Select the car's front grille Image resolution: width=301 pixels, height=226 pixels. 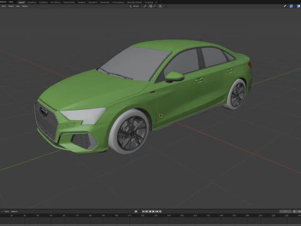(46, 121)
